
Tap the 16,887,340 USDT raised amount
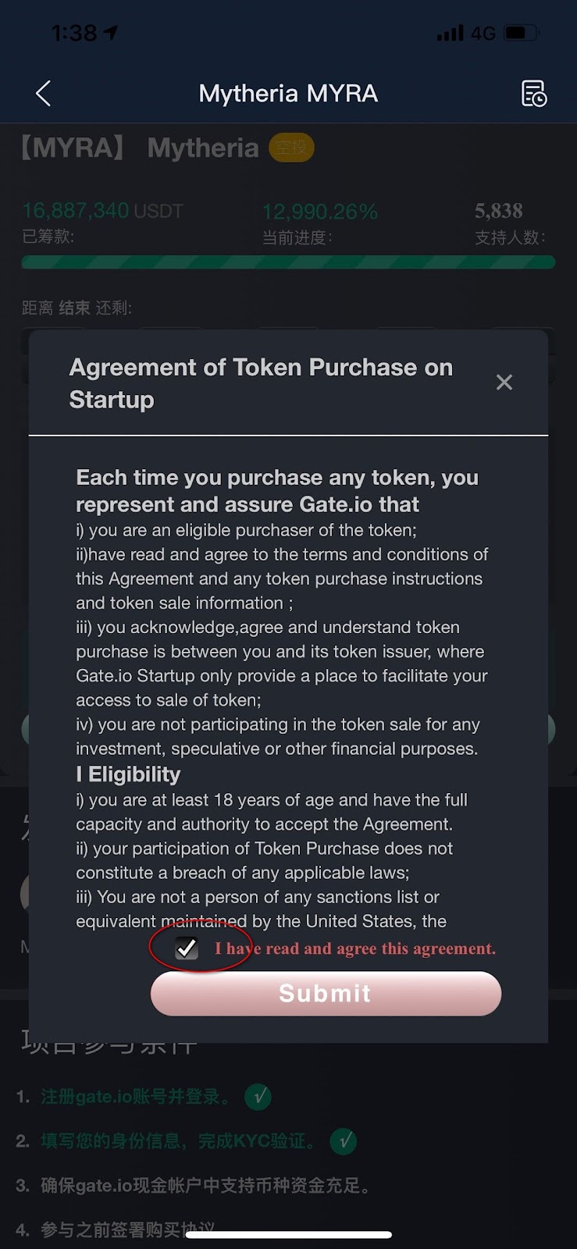tap(102, 211)
